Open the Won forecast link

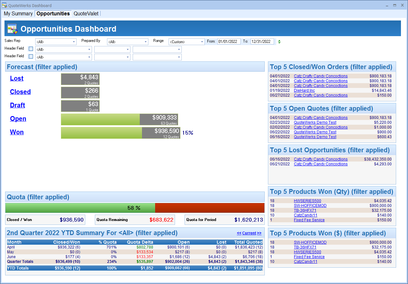[x=17, y=132]
